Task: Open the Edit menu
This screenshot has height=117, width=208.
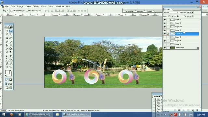Action: pyautogui.click(x=13, y=6)
